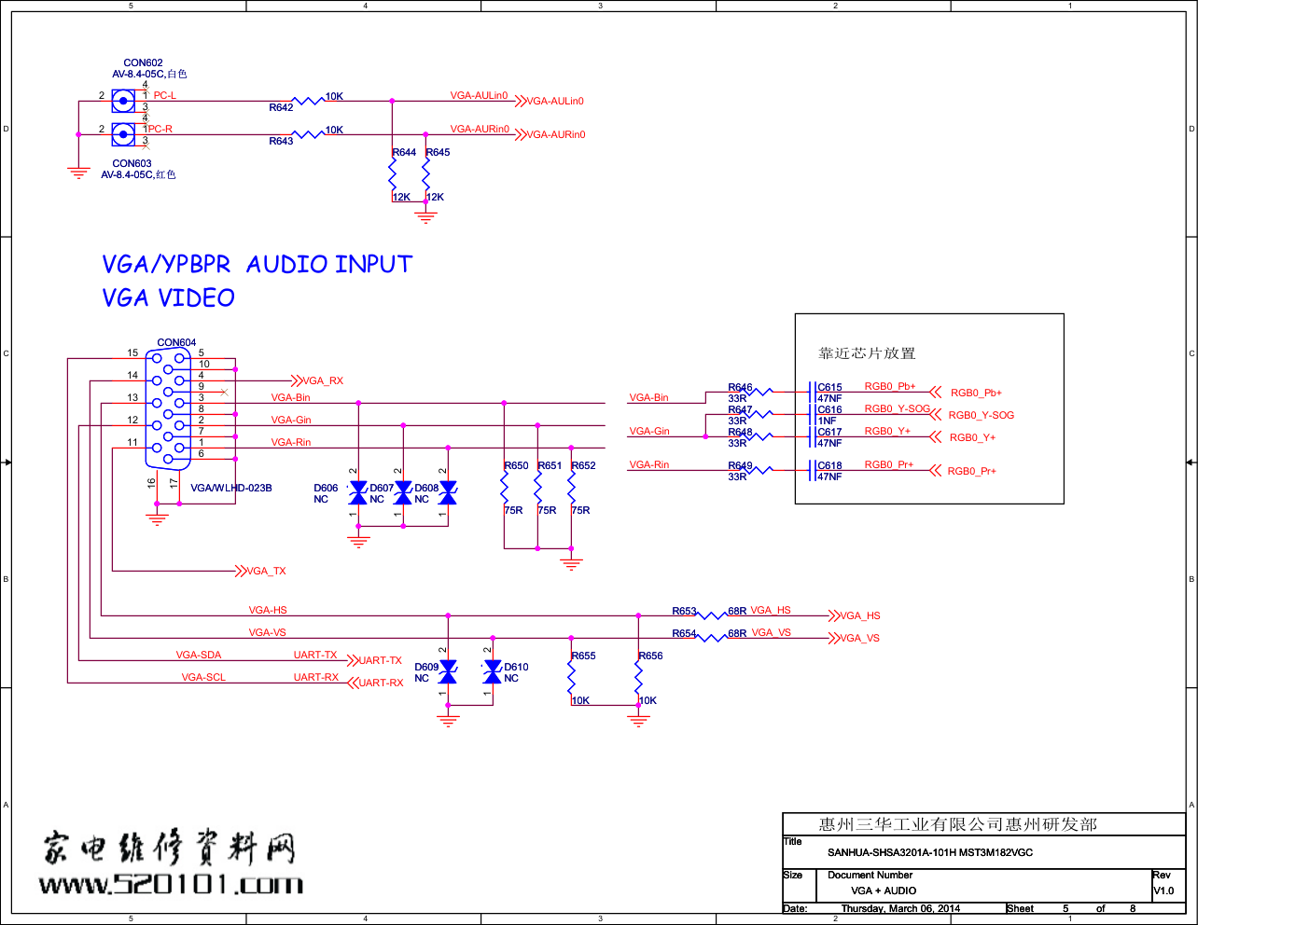Click the CON602 white RCA jack symbol
Screen dimensions: 1309x925
point(123,101)
